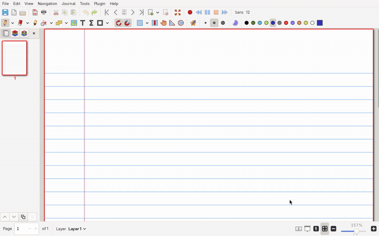This screenshot has height=236, width=379.
Task: Open a file using the folder icon
Action: 23,13
